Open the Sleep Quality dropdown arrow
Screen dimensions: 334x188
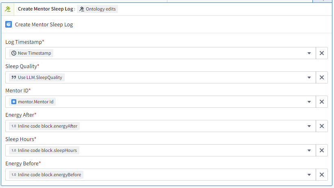pos(310,77)
